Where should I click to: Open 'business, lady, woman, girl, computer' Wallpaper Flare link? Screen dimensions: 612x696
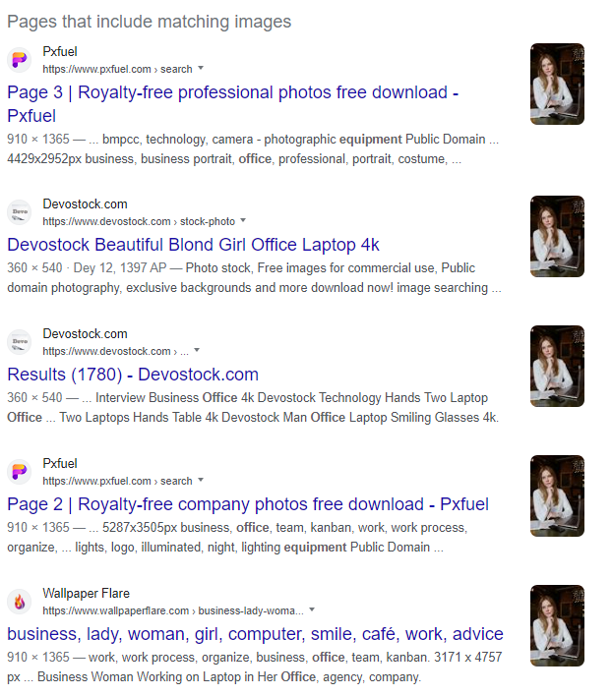pos(255,634)
